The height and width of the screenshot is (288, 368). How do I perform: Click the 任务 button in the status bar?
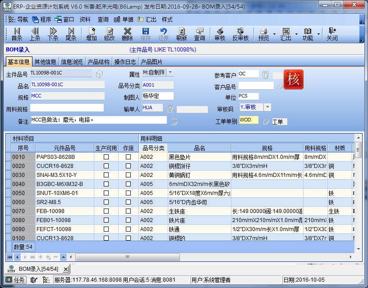tap(16, 280)
